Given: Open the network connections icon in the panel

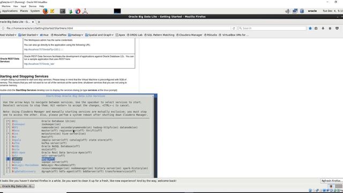Looking at the screenshot, I should [x=295, y=11].
